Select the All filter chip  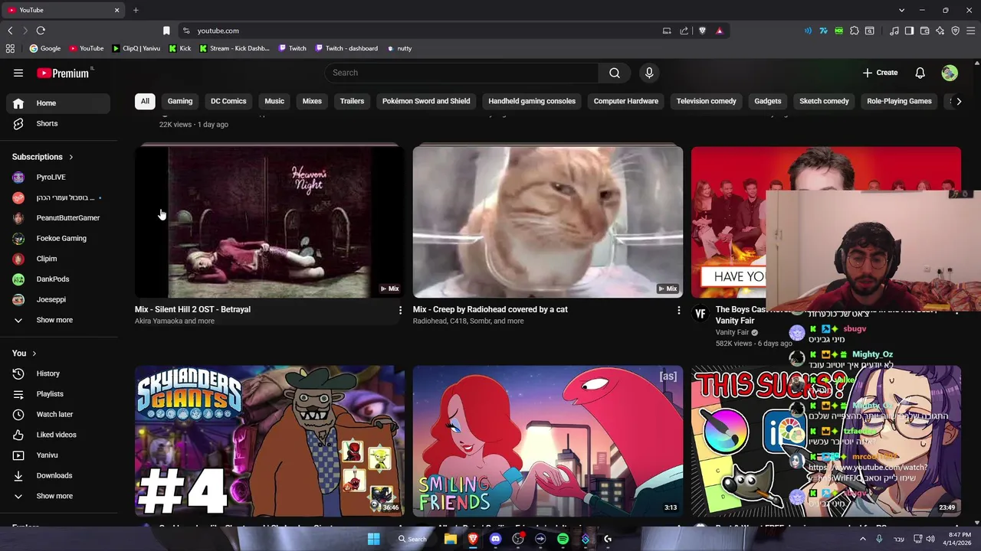tap(145, 101)
